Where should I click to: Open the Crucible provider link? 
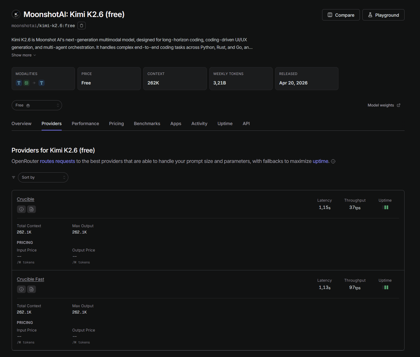tap(26, 199)
